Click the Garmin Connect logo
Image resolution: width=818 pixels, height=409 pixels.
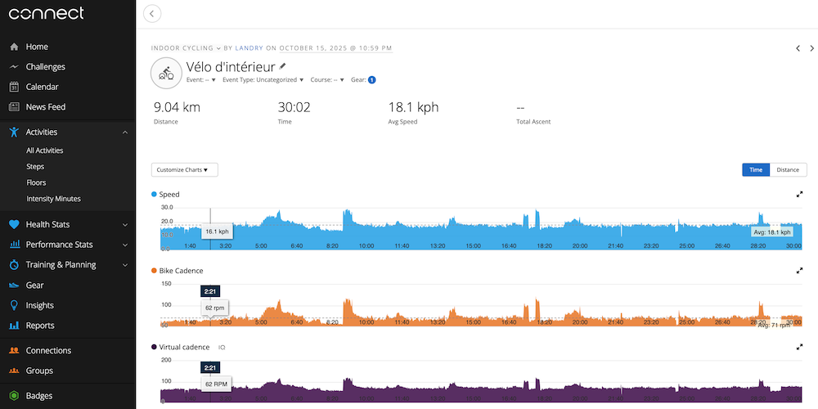coord(46,14)
